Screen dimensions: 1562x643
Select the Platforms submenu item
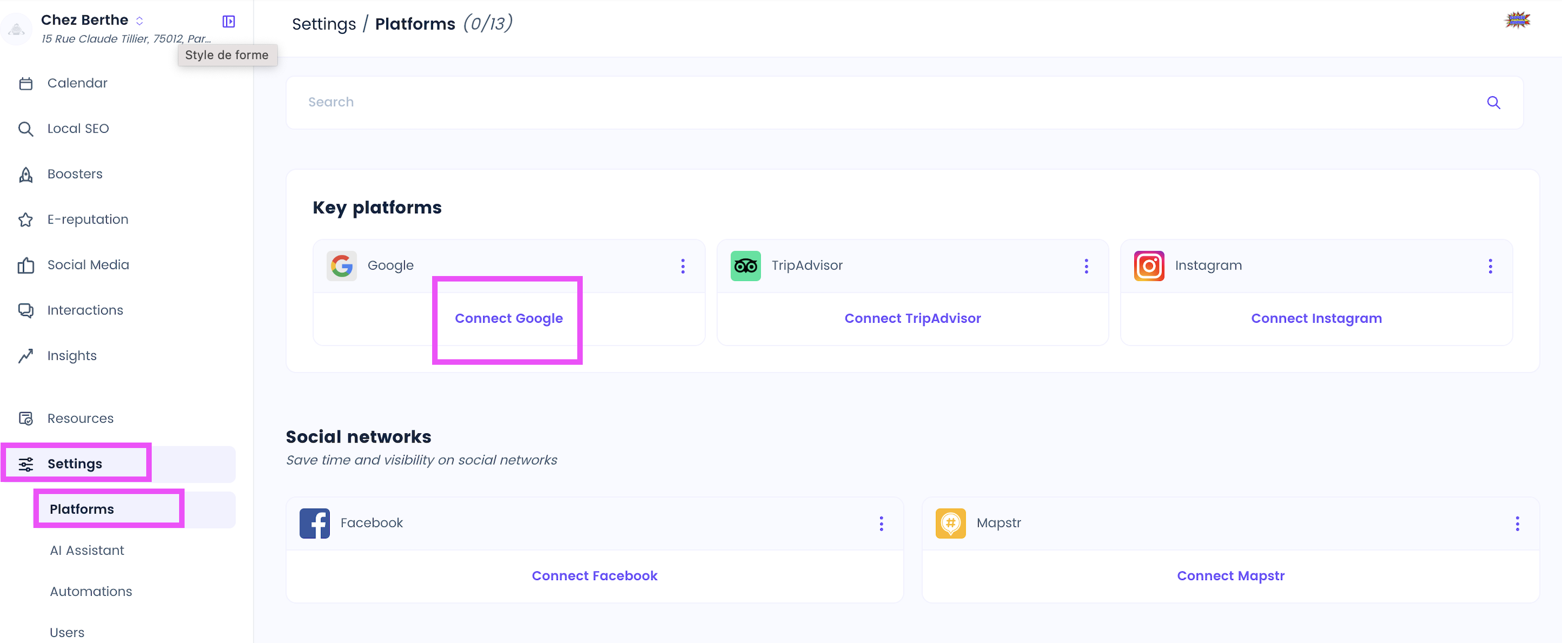pyautogui.click(x=136, y=509)
